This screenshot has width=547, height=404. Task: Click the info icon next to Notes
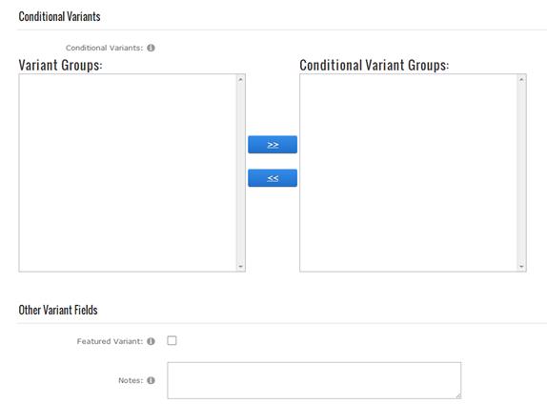point(151,380)
